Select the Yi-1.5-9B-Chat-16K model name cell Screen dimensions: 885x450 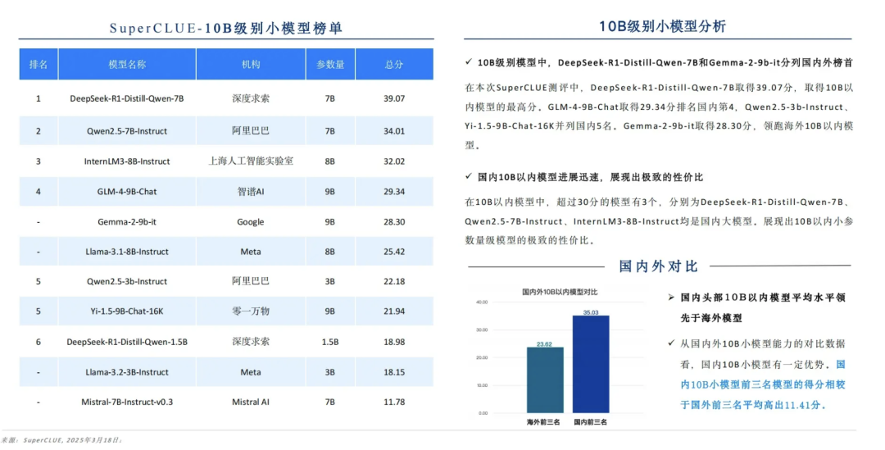tap(127, 311)
